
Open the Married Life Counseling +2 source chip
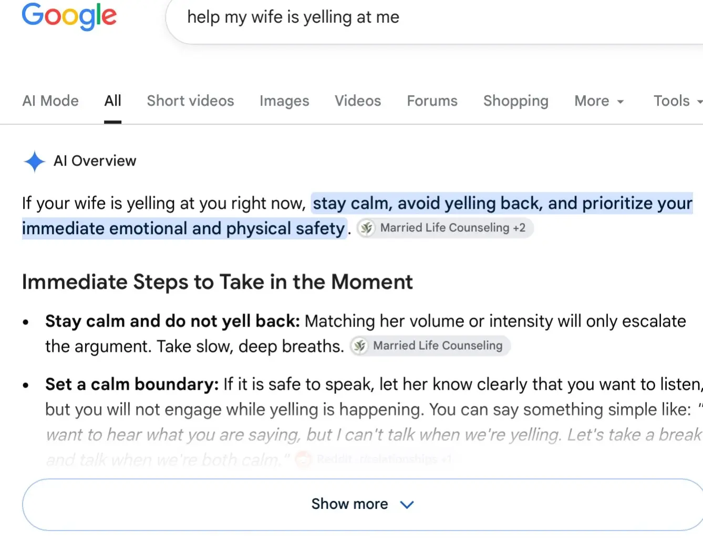point(446,228)
